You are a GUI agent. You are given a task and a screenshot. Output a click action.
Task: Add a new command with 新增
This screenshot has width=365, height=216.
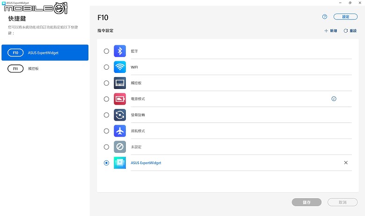click(x=330, y=31)
